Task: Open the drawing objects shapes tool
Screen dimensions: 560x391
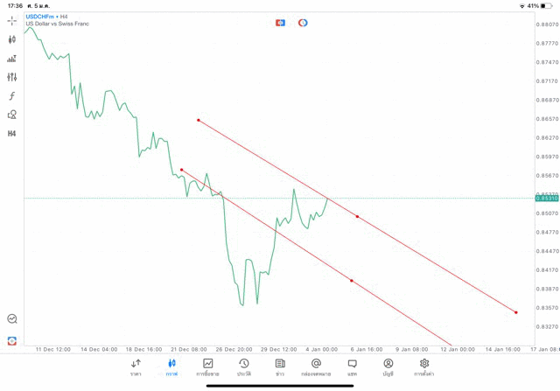Action: 11,115
